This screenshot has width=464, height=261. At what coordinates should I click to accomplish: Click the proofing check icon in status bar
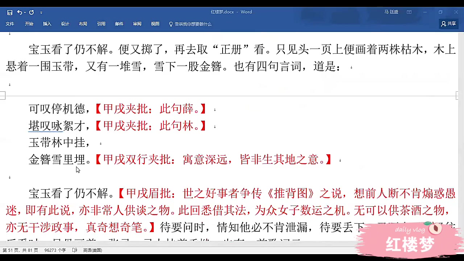75,250
